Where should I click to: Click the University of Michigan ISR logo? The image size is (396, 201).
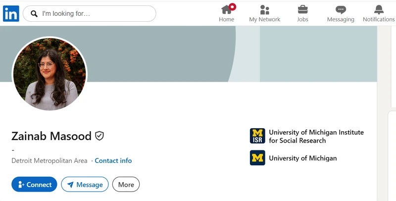pyautogui.click(x=257, y=136)
